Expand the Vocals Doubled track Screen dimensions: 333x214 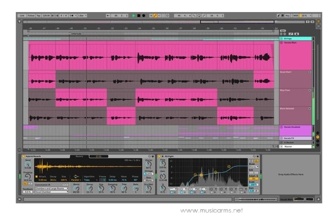(x=281, y=127)
